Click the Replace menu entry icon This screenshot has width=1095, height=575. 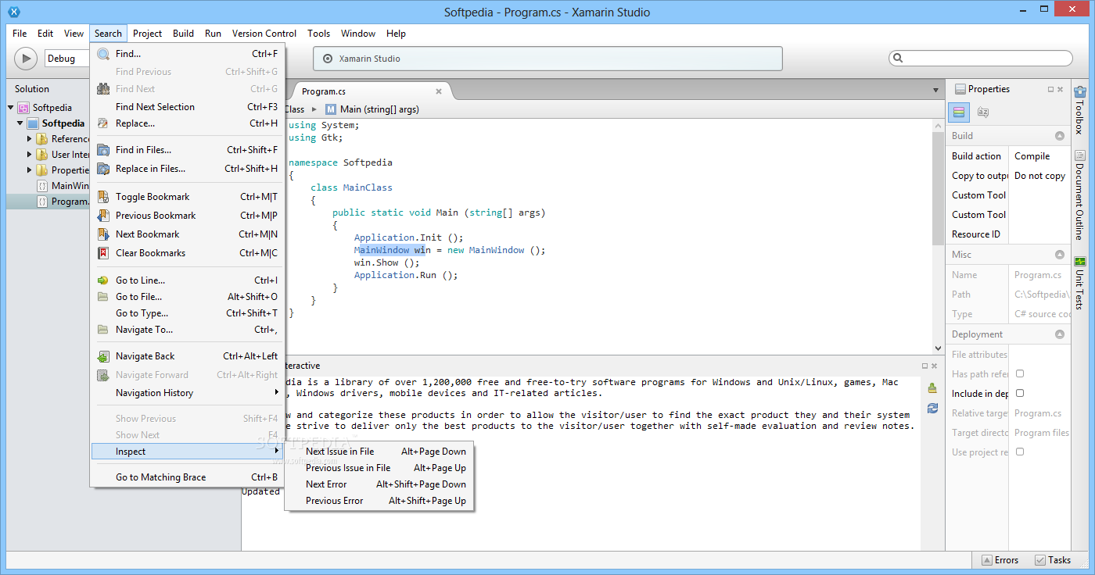(102, 123)
